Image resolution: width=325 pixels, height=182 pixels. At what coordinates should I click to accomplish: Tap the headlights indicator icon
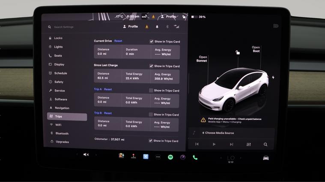point(275,26)
